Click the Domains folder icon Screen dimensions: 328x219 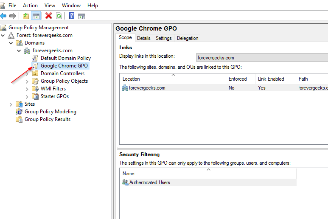click(19, 43)
